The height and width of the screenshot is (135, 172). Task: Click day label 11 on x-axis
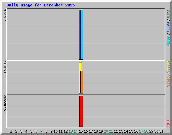[60, 131]
